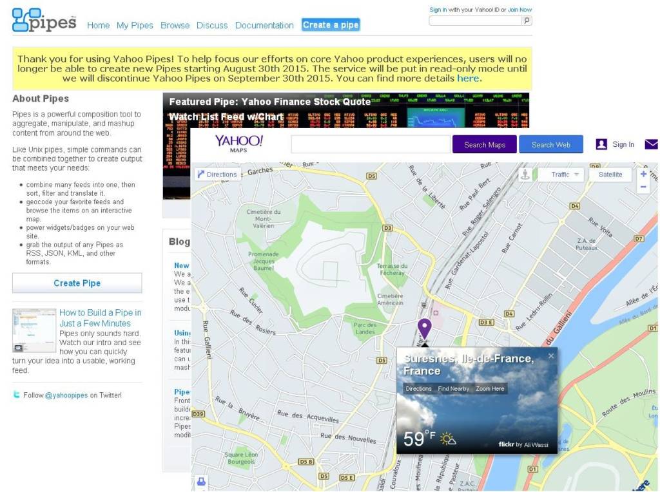This screenshot has width=660, height=492.
Task: Click the Z.A. de Puteaux label
Action: point(587,244)
